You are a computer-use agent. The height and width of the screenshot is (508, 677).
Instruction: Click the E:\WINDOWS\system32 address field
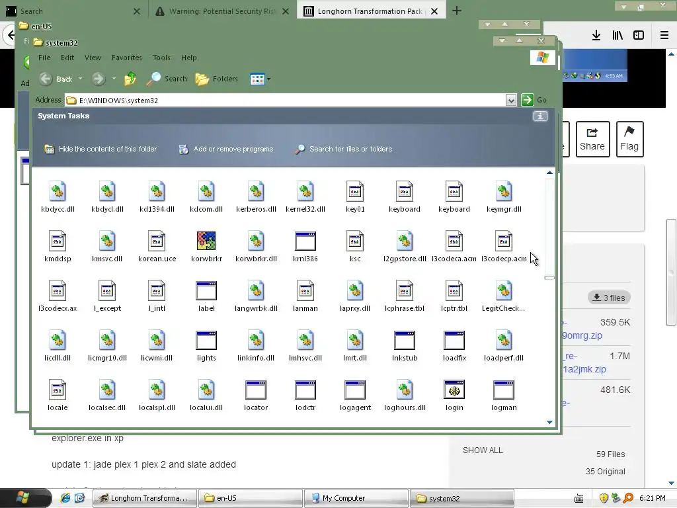[x=285, y=101]
